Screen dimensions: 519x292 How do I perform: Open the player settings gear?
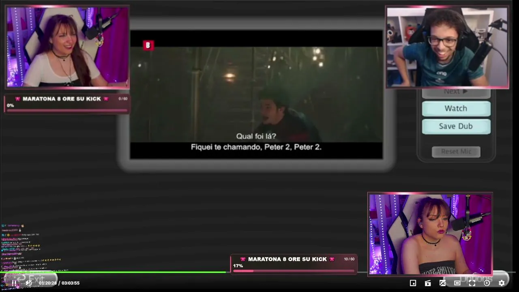coord(502,283)
